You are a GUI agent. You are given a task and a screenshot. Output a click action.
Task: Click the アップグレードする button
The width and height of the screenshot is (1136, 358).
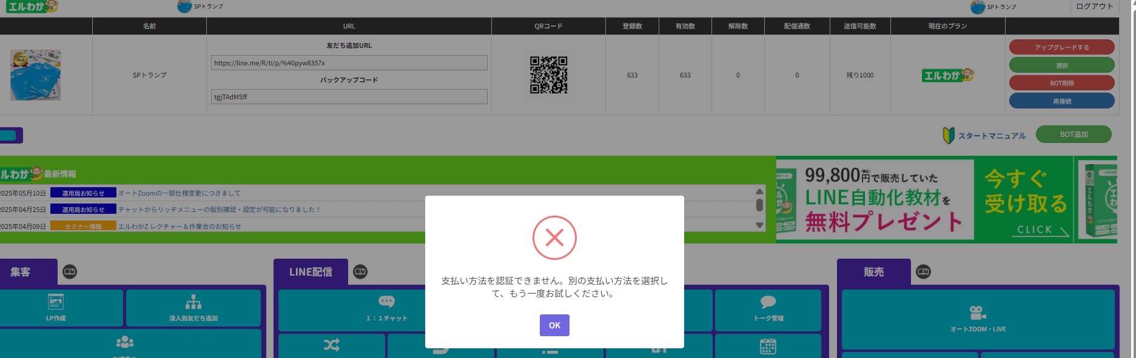1061,47
